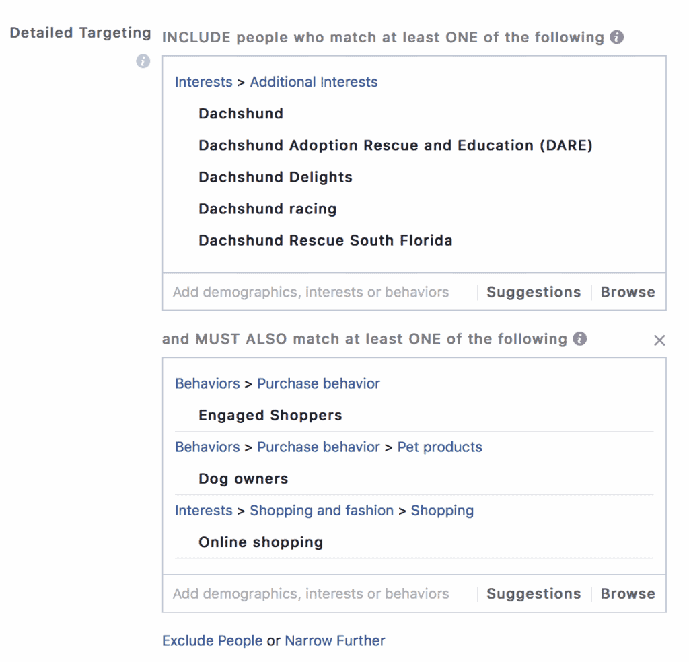Open the Shopping category link
This screenshot has width=689, height=662.
click(x=442, y=511)
